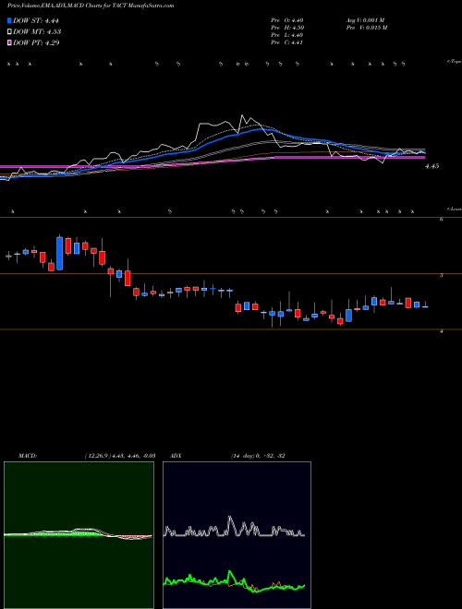Click the magenta DOW PT legend swatch
Screen dimensions: 462x609
pos(9,42)
